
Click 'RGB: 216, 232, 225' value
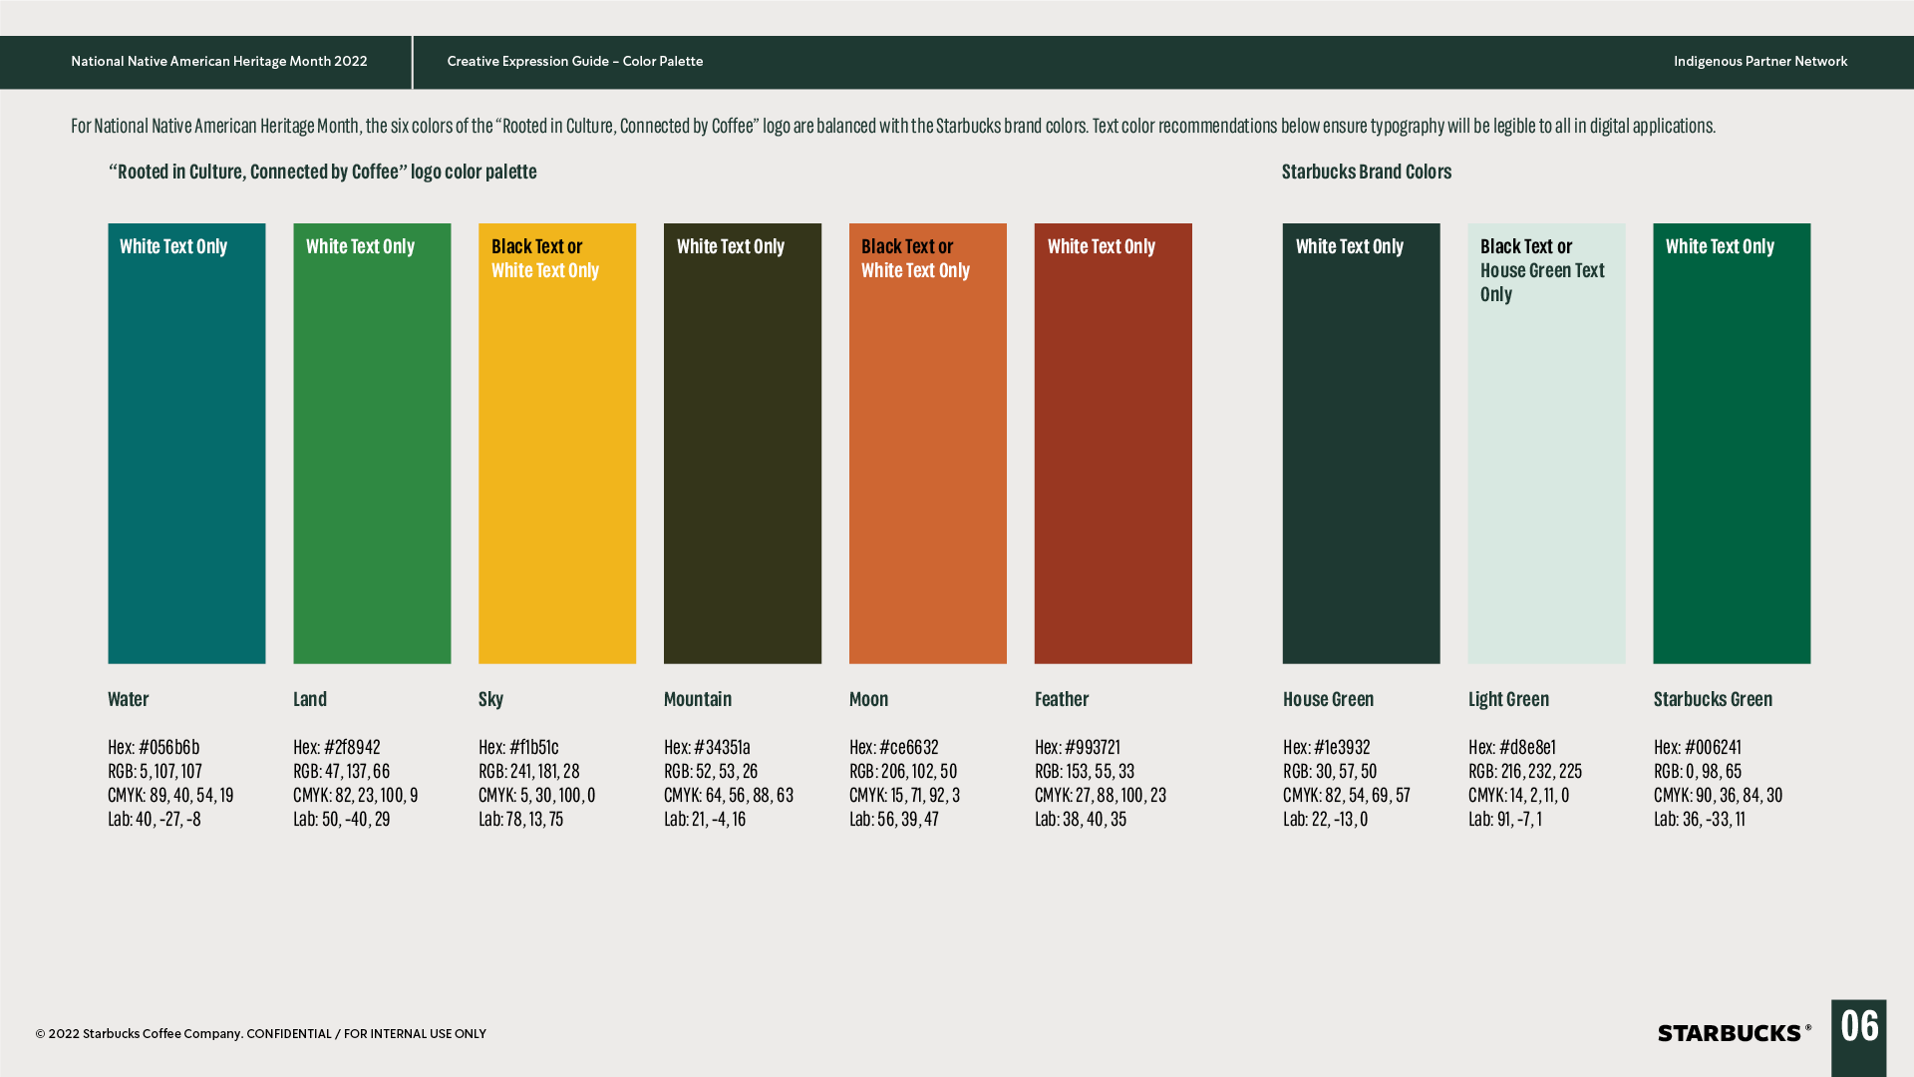[x=1525, y=771]
